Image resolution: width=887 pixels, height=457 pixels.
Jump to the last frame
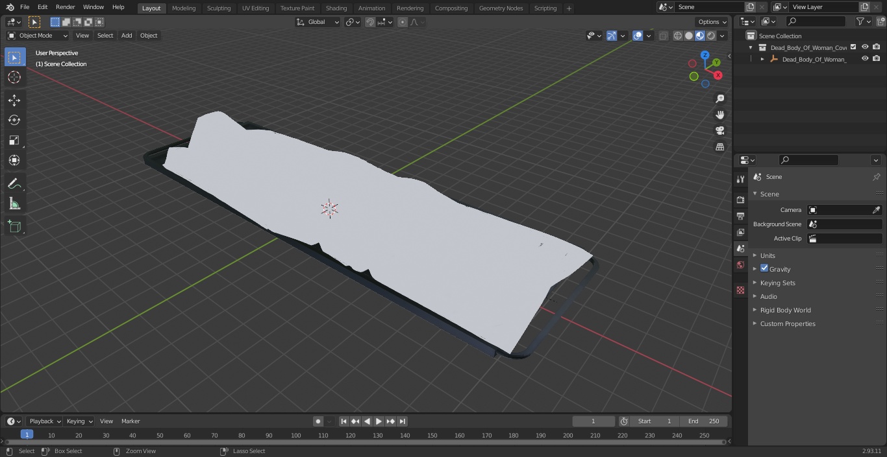(x=402, y=421)
